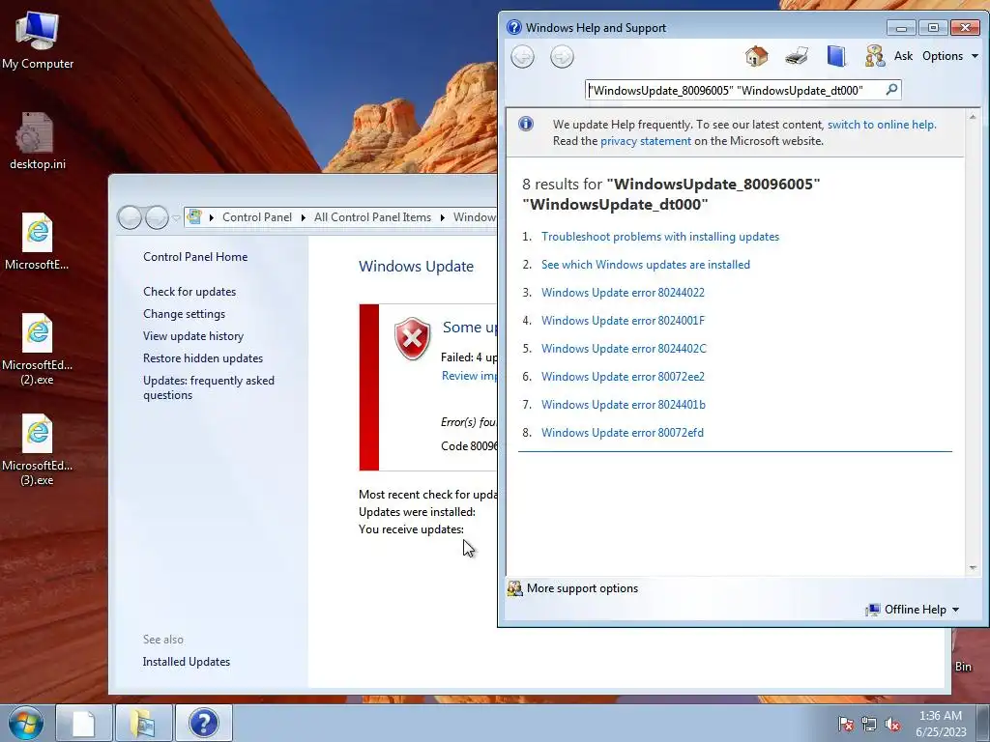Viewport: 990px width, 742px height.
Task: Open See which Windows updates are installed
Action: coord(645,265)
